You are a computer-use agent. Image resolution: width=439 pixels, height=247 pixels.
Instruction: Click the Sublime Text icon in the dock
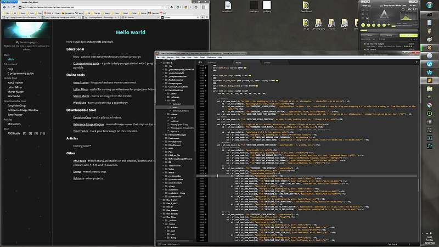pyautogui.click(x=429, y=81)
